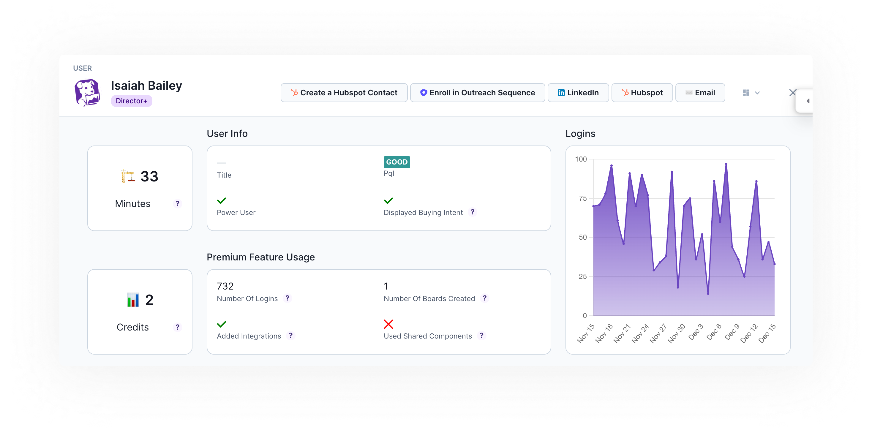Image resolution: width=872 pixels, height=430 pixels.
Task: Click the Datadog dog avatar icon
Action: click(87, 92)
